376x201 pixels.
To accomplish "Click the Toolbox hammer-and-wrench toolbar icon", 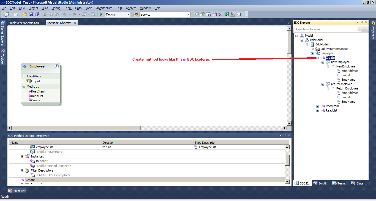I will [220, 14].
